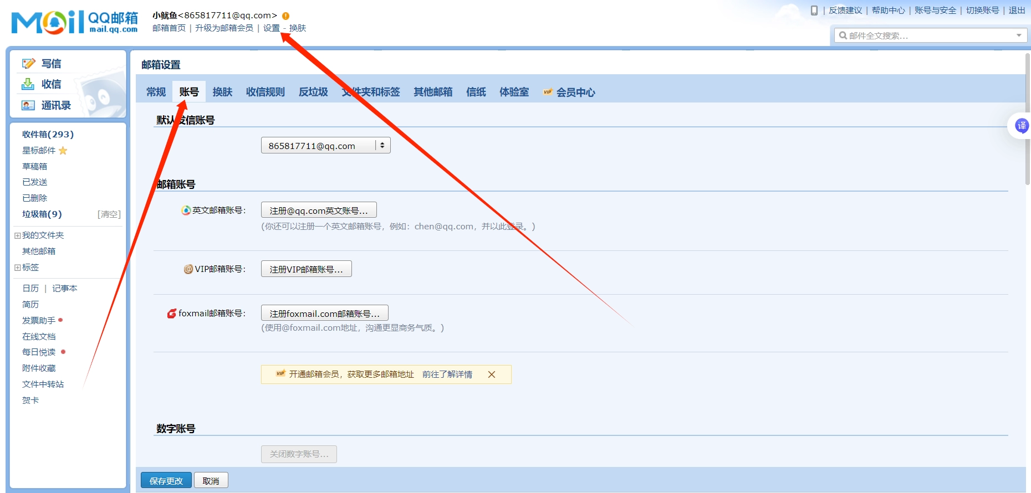The width and height of the screenshot is (1031, 493).
Task: Click 退出 to log out
Action: (x=1017, y=11)
